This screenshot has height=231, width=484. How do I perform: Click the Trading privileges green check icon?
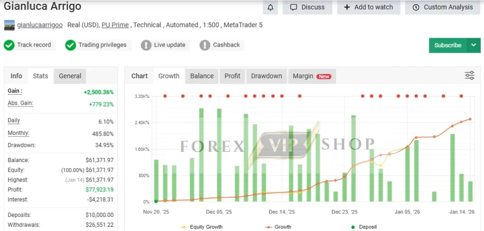pos(70,45)
